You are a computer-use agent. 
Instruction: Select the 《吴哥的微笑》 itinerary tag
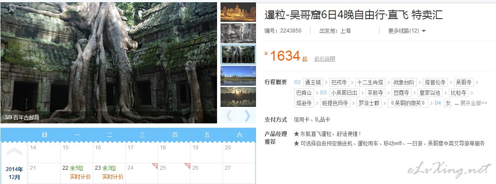point(408,103)
